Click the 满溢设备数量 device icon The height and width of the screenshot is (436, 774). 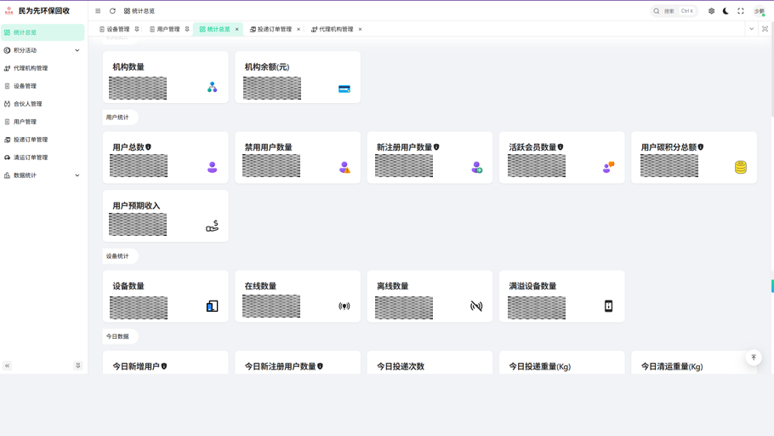[x=609, y=307]
